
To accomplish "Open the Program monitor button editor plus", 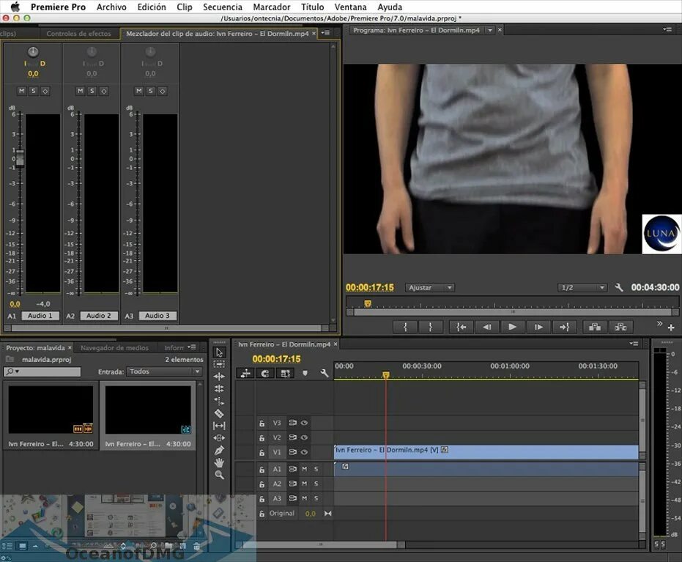I will tap(671, 327).
